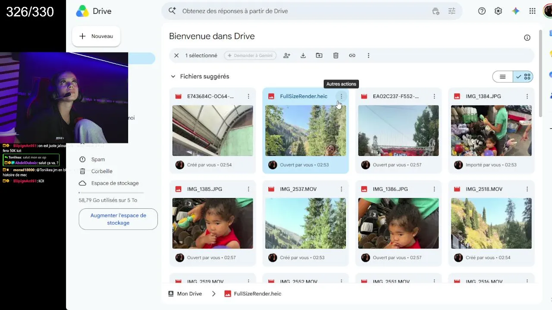Viewport: 552px width, 310px height.
Task: Delete selected file with trash icon
Action: (336, 56)
